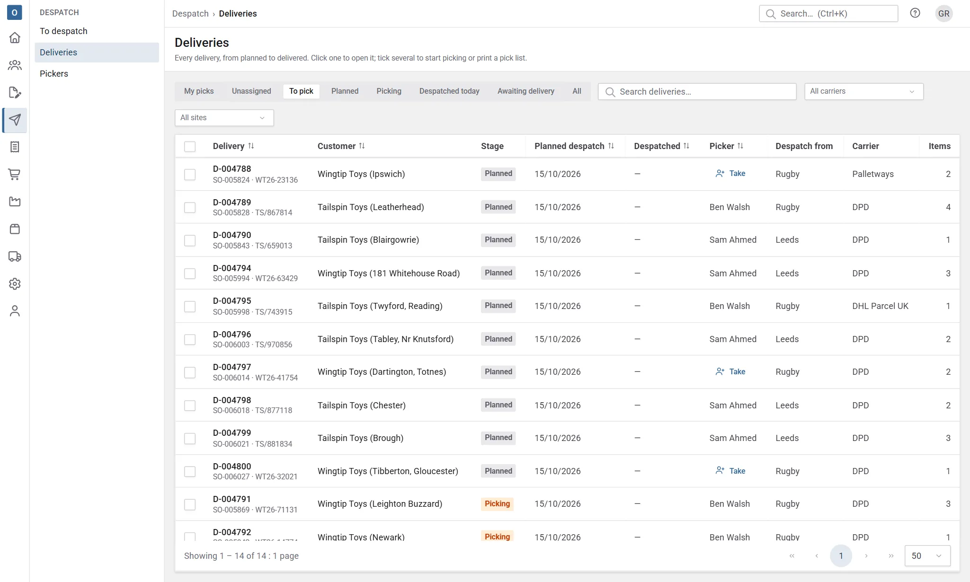Take delivery D-004788 for Wingtip Toys (Ipswich)
This screenshot has width=970, height=582.
[730, 174]
